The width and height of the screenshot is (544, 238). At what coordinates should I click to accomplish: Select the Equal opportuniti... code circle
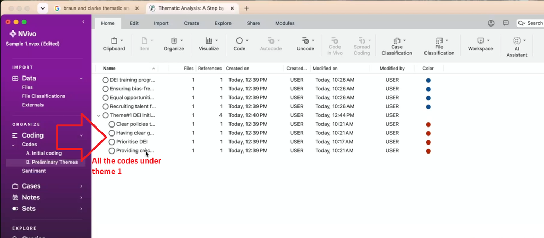coord(106,98)
